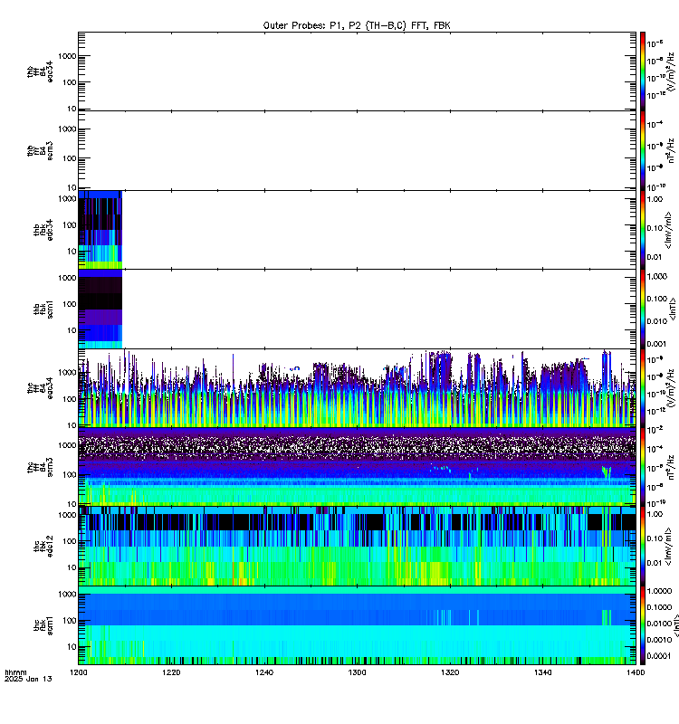
Task: Click the 100 y-axis tick of the thc fbk scm1 panel
Action: point(70,621)
